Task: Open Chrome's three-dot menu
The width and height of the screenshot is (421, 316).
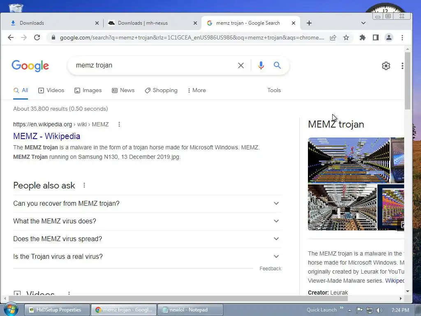Action: [x=402, y=37]
